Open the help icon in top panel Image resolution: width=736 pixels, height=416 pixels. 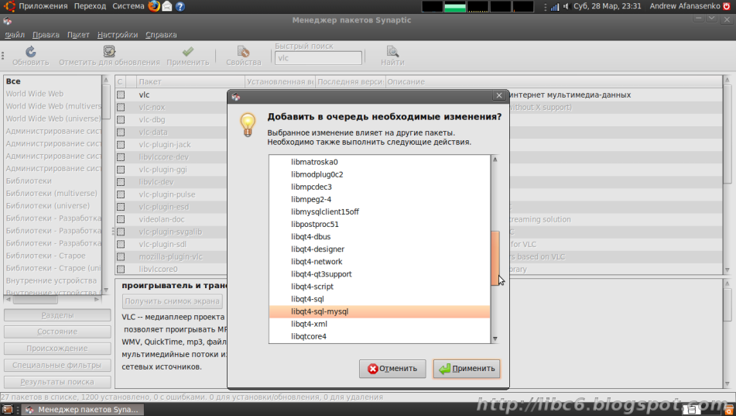[x=180, y=6]
